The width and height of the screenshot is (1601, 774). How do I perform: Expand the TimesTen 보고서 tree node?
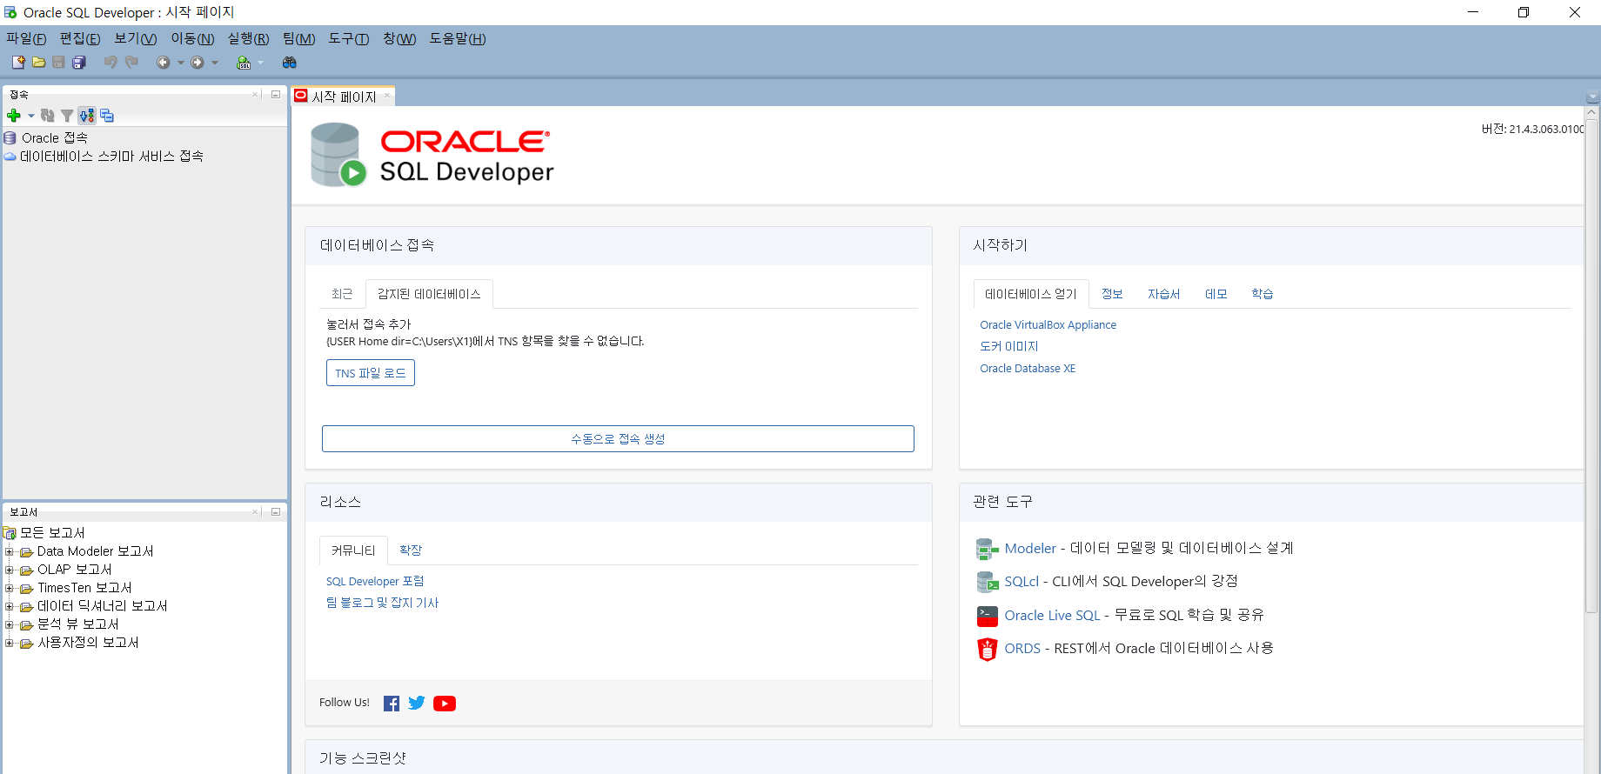click(x=9, y=588)
